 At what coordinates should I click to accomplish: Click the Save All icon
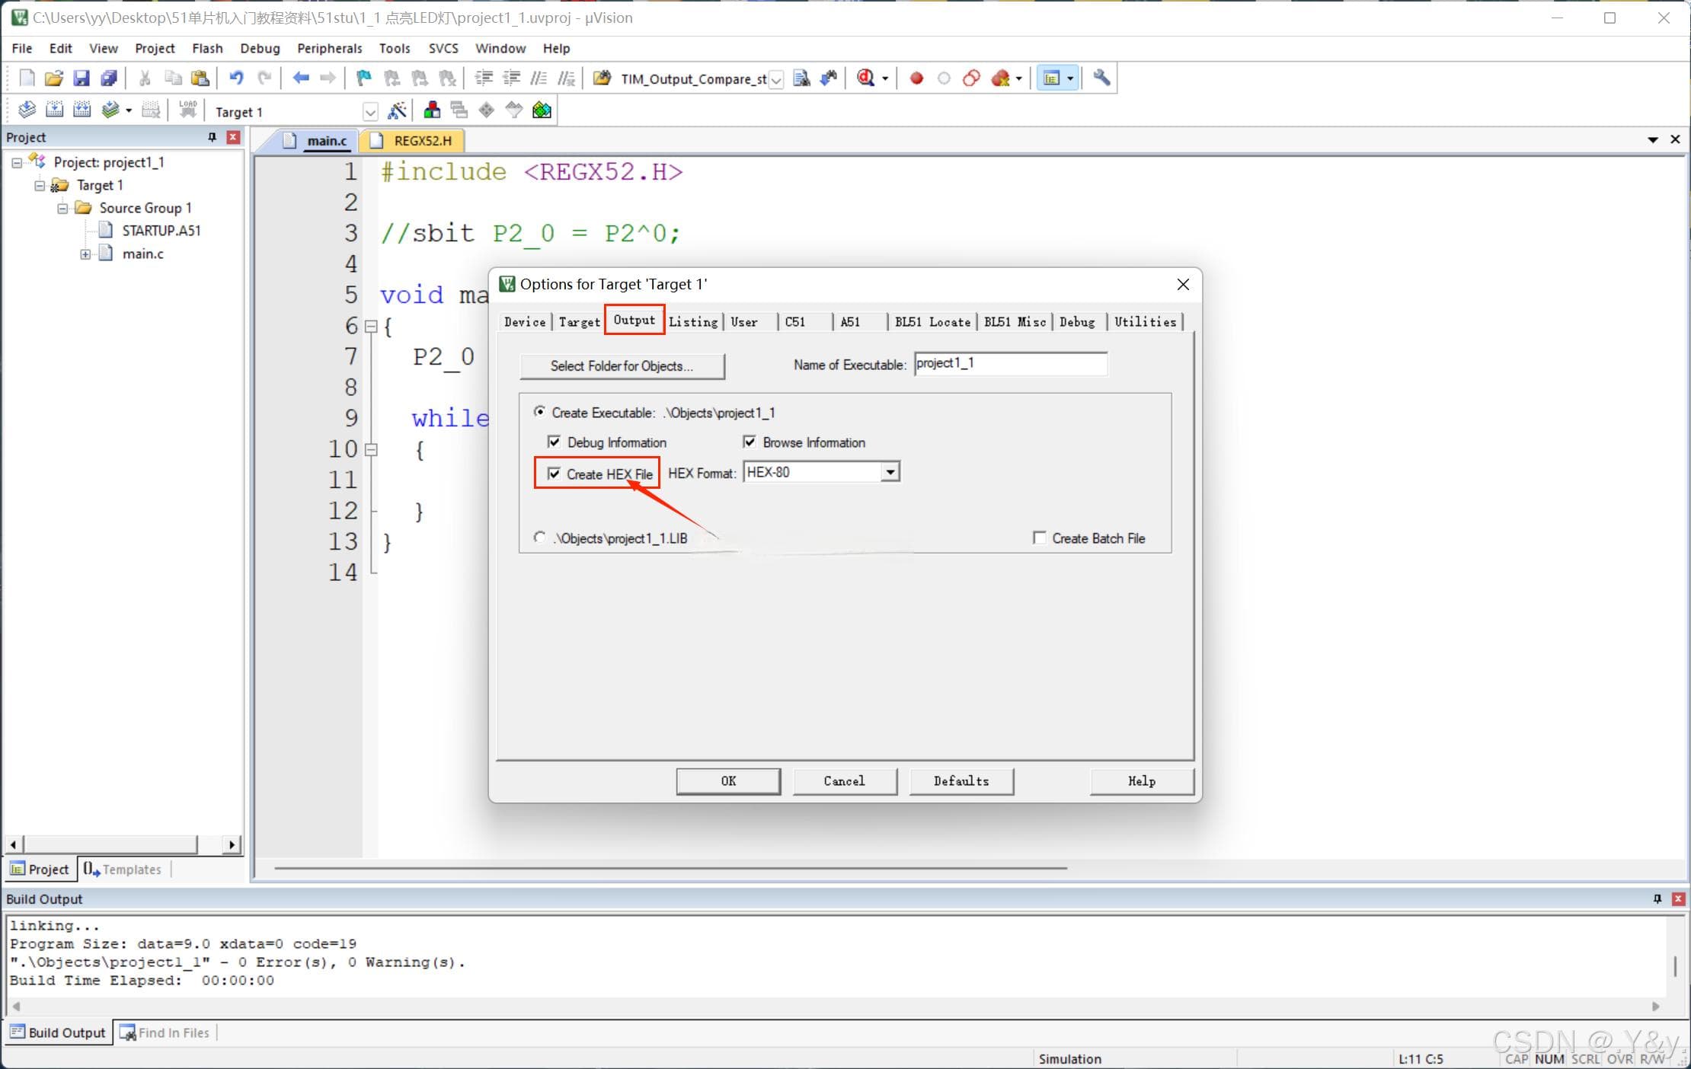pyautogui.click(x=109, y=78)
